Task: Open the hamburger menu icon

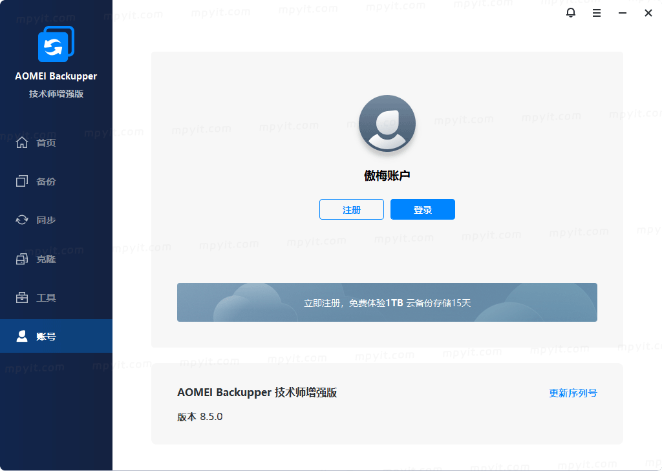Action: (597, 13)
